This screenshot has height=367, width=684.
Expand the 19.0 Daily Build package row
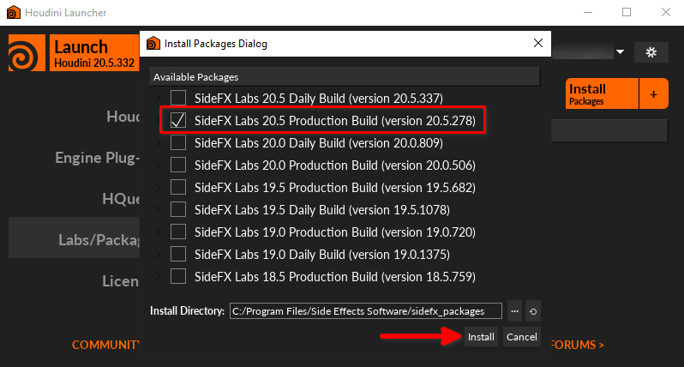(x=158, y=254)
